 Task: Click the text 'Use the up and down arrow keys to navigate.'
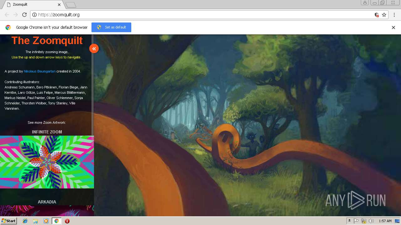tap(46, 57)
